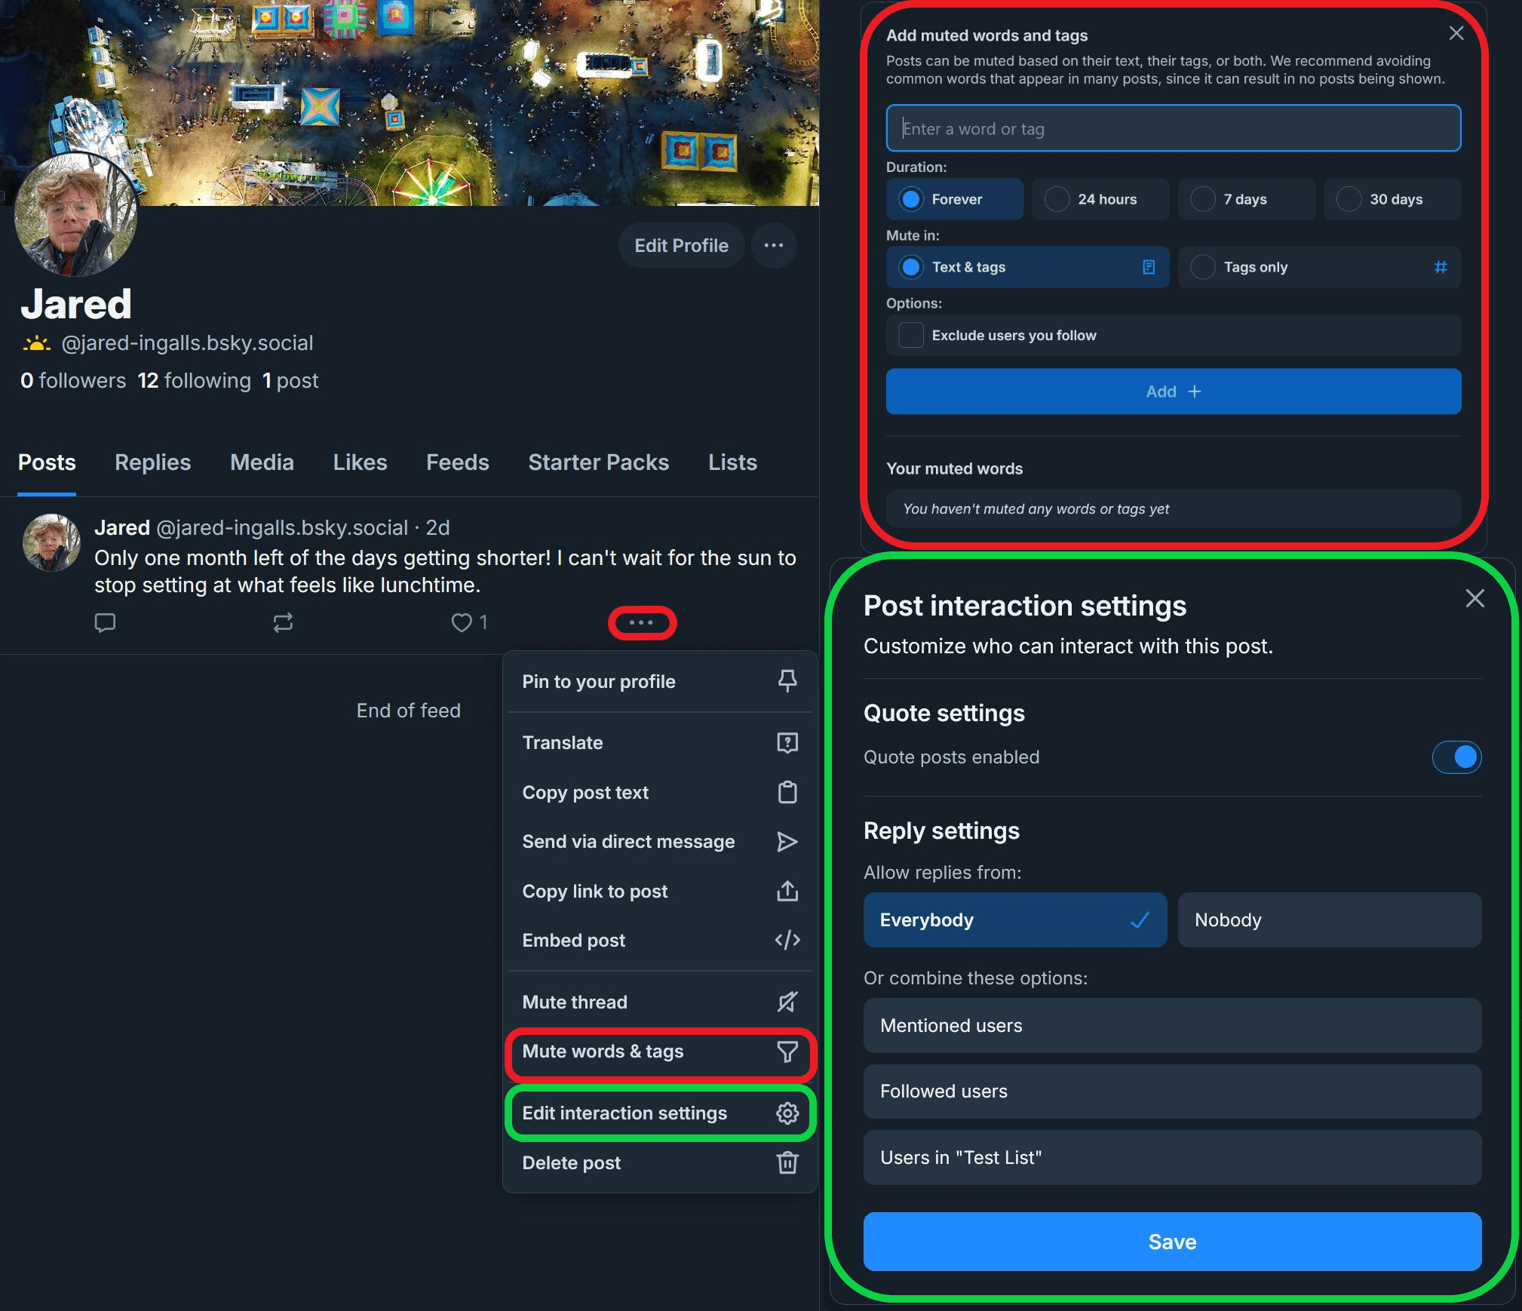Click the translate icon in the post menu
The height and width of the screenshot is (1311, 1522).
coord(787,742)
